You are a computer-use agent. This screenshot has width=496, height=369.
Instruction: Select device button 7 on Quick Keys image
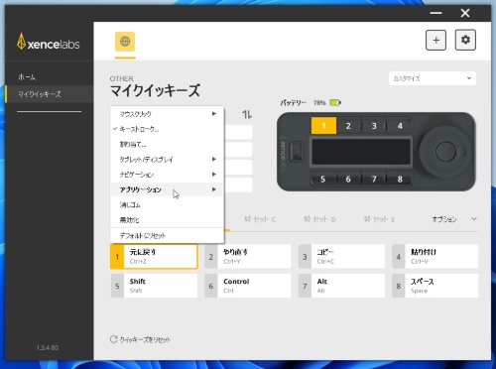[x=374, y=180]
